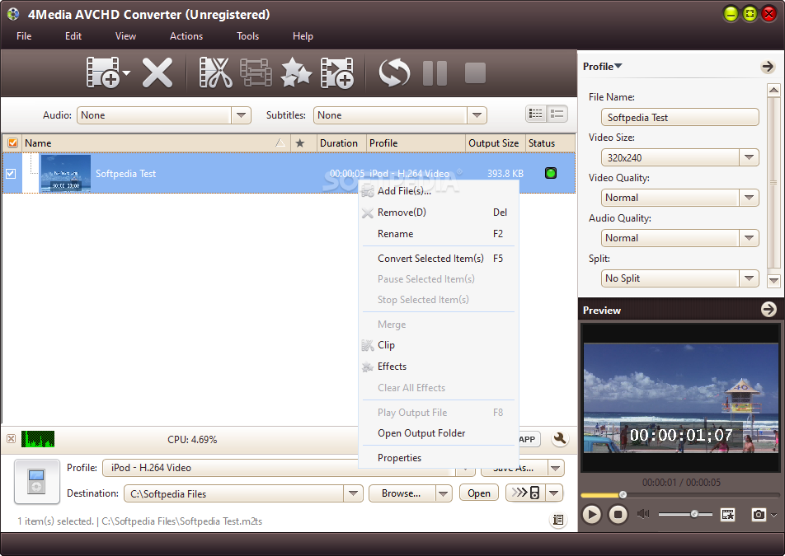Viewport: 785px width, 556px height.
Task: Take a snapshot with the camera icon
Action: [x=759, y=514]
